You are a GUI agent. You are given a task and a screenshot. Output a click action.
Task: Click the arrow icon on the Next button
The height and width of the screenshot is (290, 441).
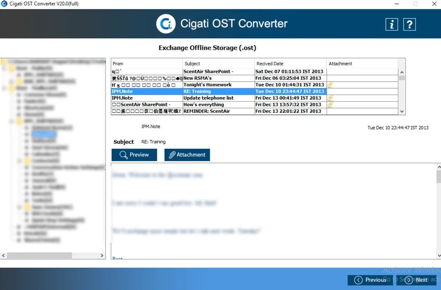(x=409, y=280)
